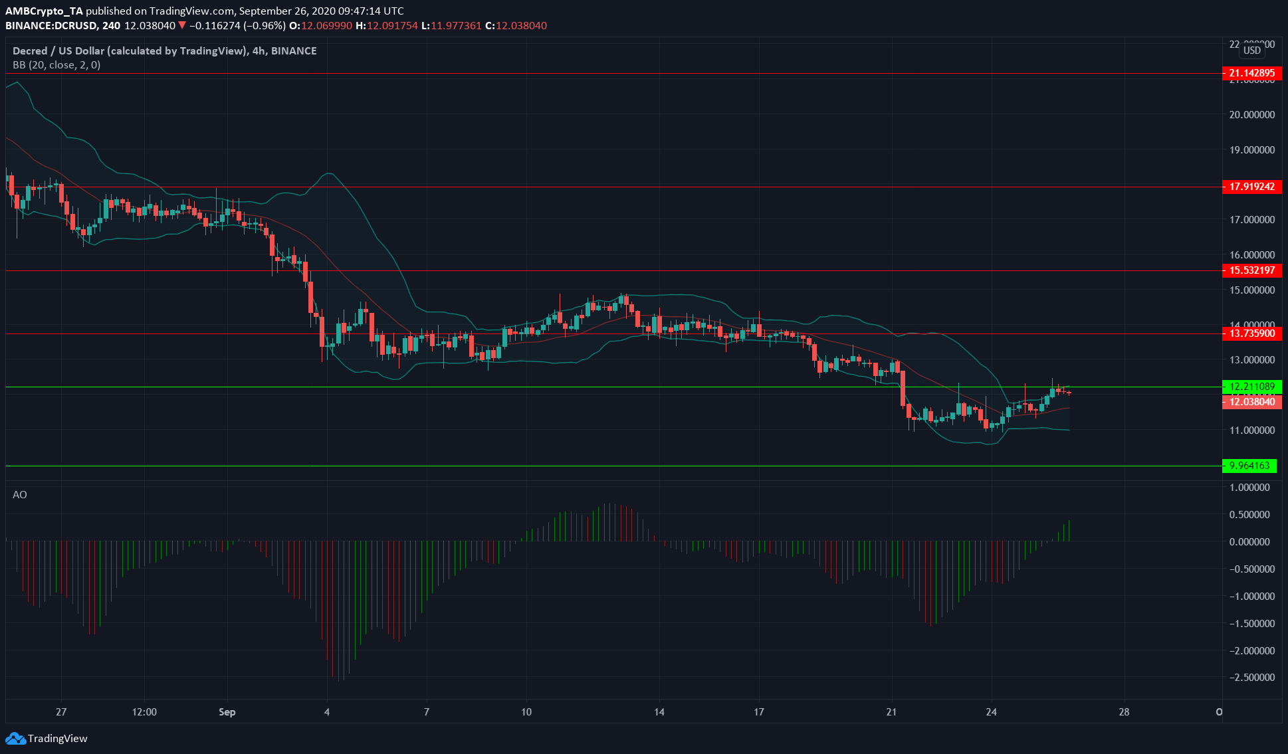Click the 12:00 time axis label
1288x754 pixels.
tap(144, 712)
